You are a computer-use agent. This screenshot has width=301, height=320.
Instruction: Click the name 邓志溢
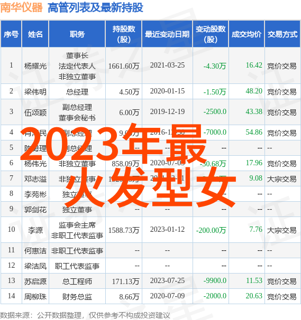(x=35, y=179)
